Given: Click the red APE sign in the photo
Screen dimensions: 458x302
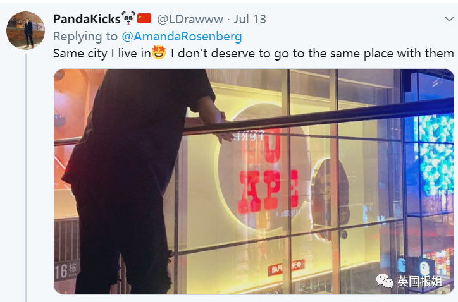Looking at the screenshot, I should [x=269, y=192].
